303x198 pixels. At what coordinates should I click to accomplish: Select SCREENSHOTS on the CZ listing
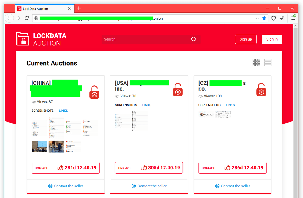pos(209,105)
